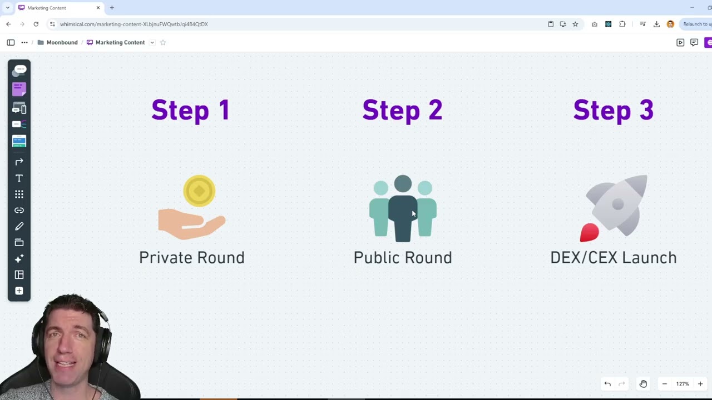View site information icon in address bar
Image resolution: width=712 pixels, height=400 pixels.
(52, 24)
